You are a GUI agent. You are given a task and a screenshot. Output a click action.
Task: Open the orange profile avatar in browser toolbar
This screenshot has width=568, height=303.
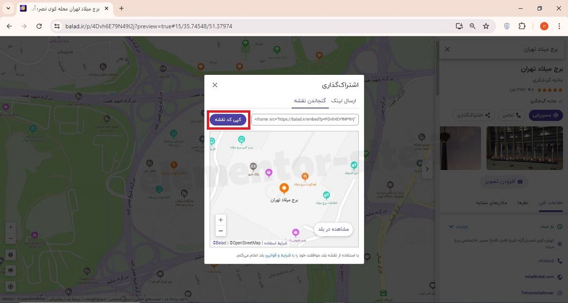pos(544,26)
